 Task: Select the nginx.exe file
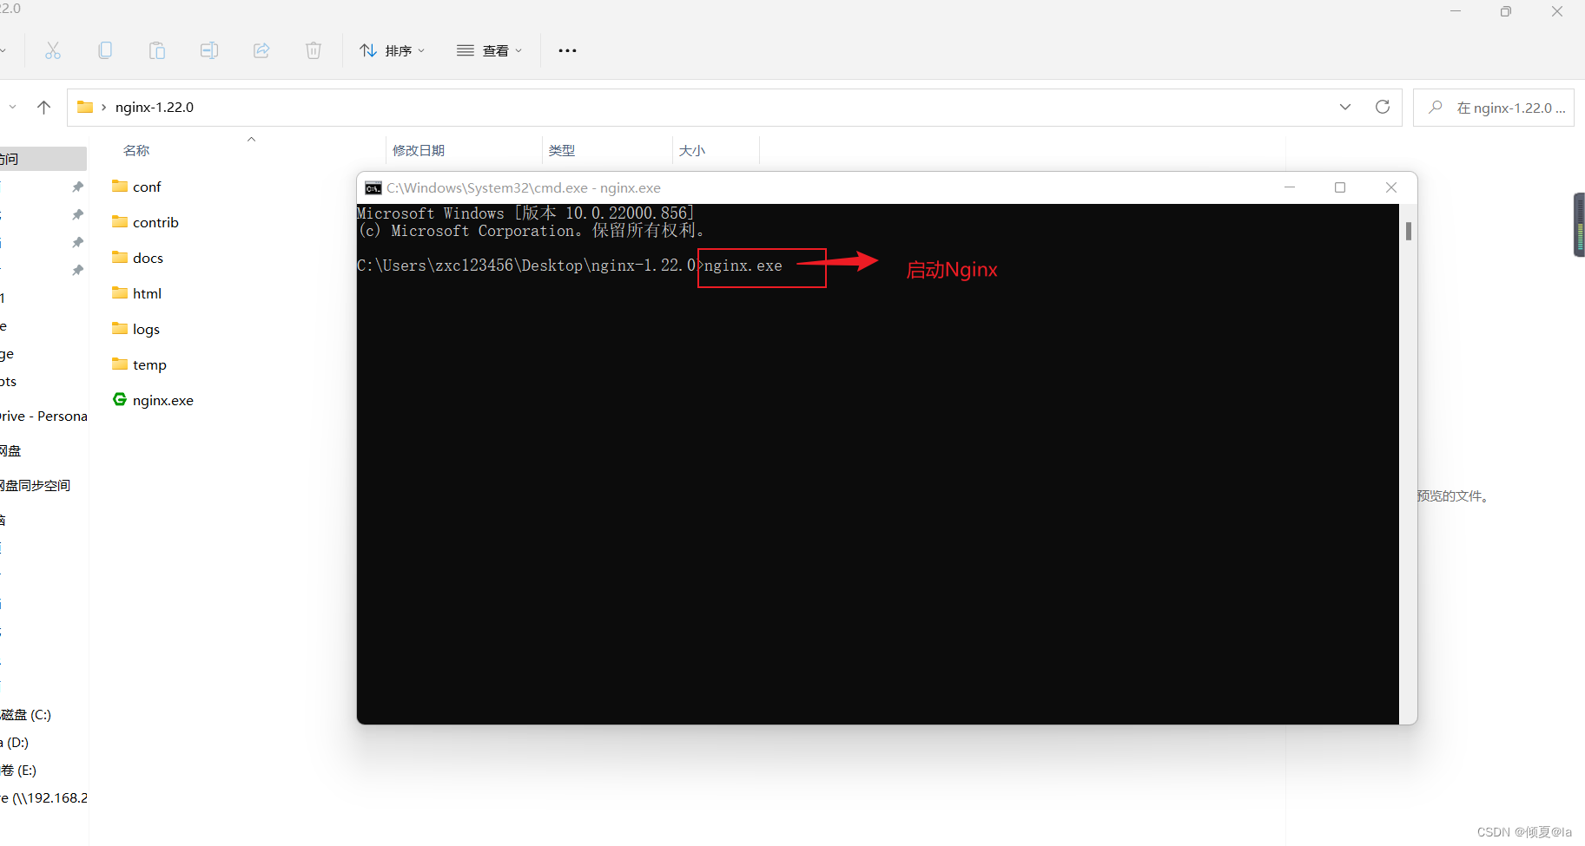[163, 400]
